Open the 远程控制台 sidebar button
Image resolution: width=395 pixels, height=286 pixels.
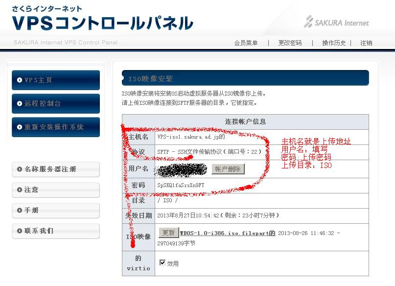(56, 103)
